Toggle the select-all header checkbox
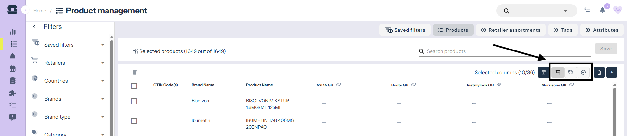Viewport: 627px width, 136px height. point(134,86)
